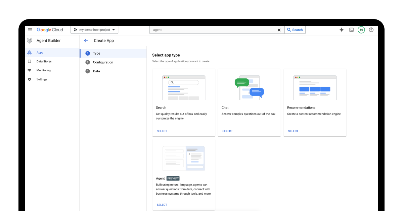Open Gemini AI assistant icon
Image resolution: width=403 pixels, height=211 pixels.
pyautogui.click(x=342, y=30)
